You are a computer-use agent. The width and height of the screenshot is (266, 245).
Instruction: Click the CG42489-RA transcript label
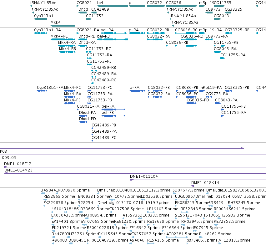104,74
